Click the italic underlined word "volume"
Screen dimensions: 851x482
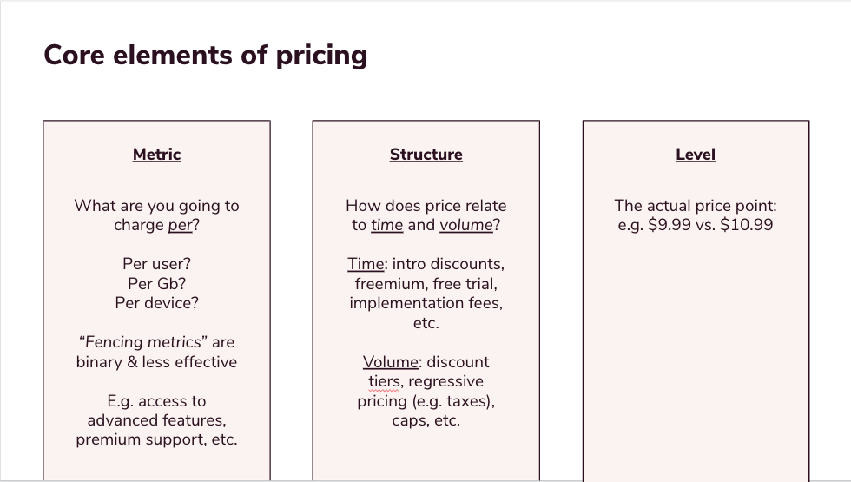tap(465, 226)
